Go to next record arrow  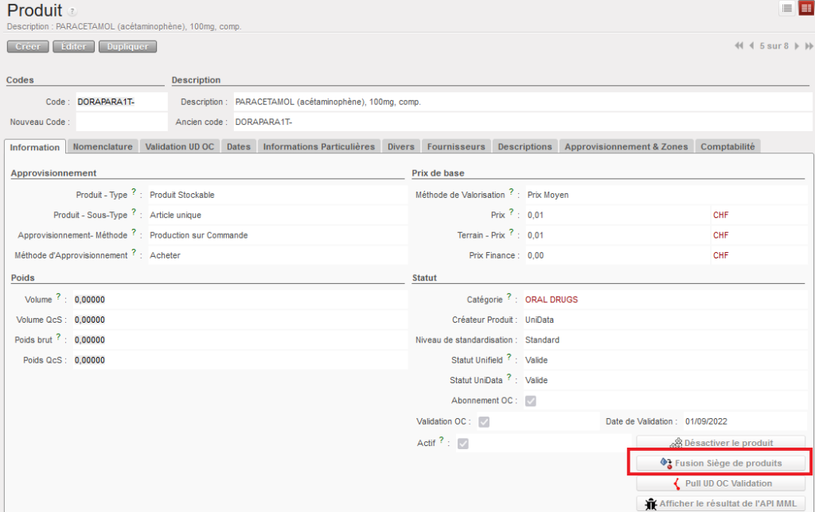(x=797, y=46)
